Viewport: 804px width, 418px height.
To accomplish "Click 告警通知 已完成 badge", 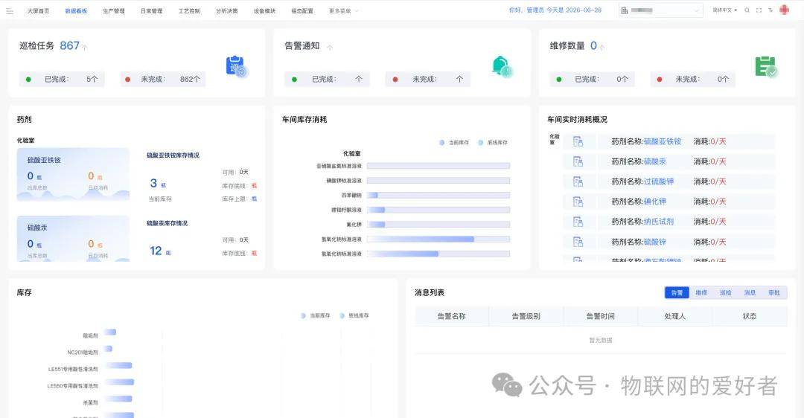I will pos(327,80).
